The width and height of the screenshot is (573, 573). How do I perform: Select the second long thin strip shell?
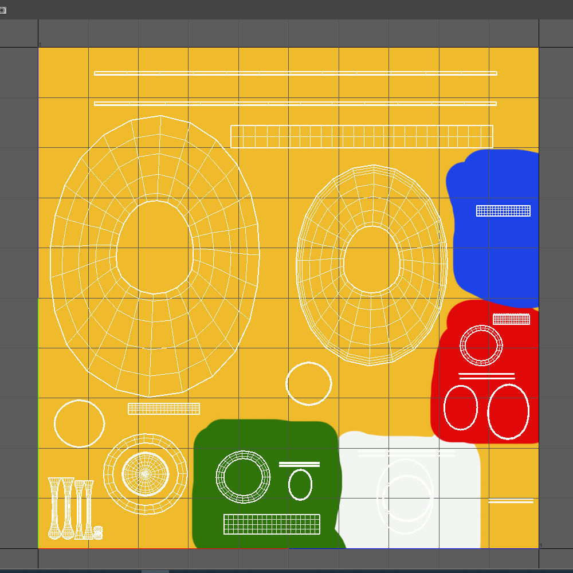click(295, 104)
